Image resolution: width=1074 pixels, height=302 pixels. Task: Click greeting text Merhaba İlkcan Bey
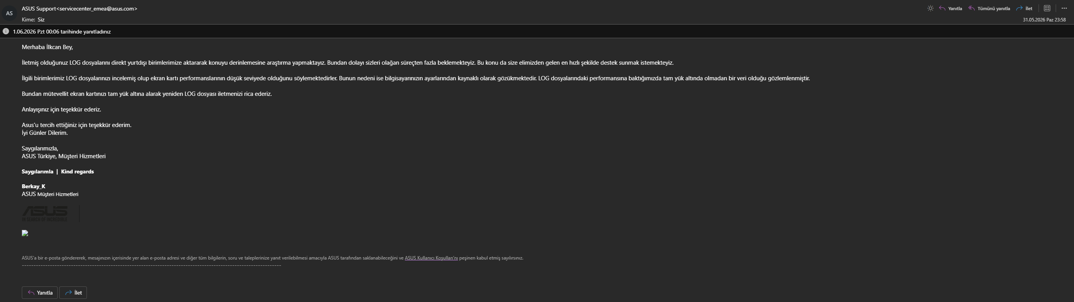(47, 47)
